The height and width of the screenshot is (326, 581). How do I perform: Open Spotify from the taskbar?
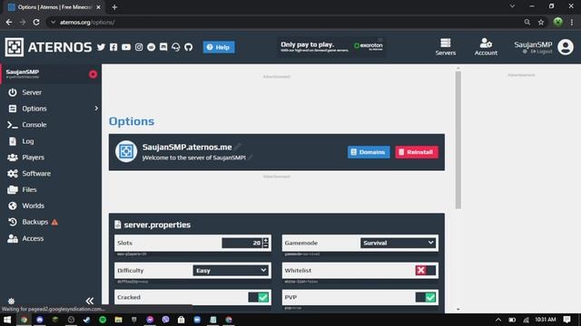[103, 320]
